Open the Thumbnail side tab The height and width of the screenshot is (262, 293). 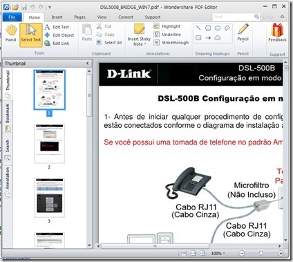8,84
